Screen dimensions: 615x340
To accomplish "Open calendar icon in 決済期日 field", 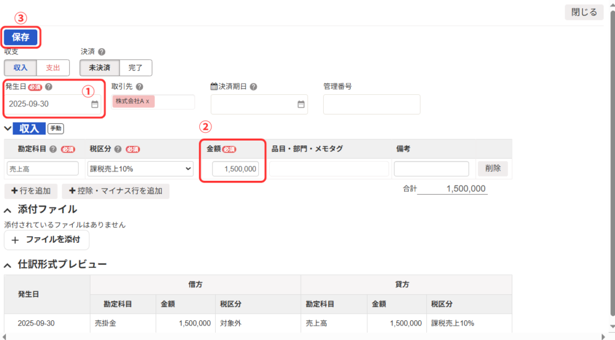I will click(301, 104).
